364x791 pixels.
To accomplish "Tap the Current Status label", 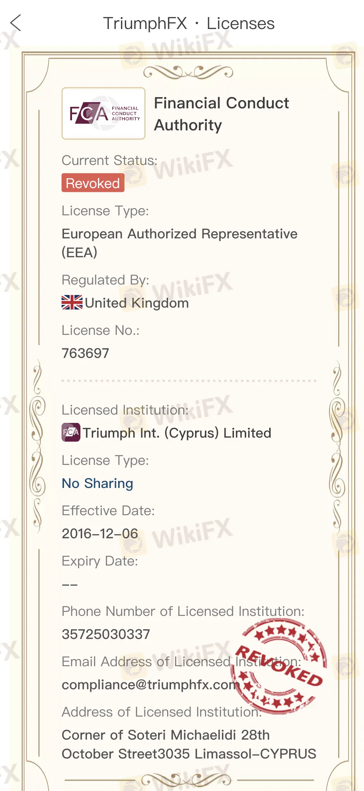I will pyautogui.click(x=109, y=160).
